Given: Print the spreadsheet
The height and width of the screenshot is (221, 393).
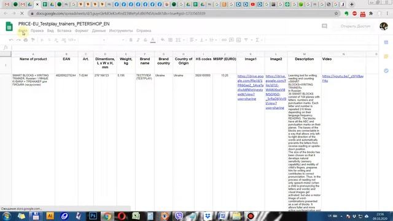Looking at the screenshot, I should click(26, 40).
